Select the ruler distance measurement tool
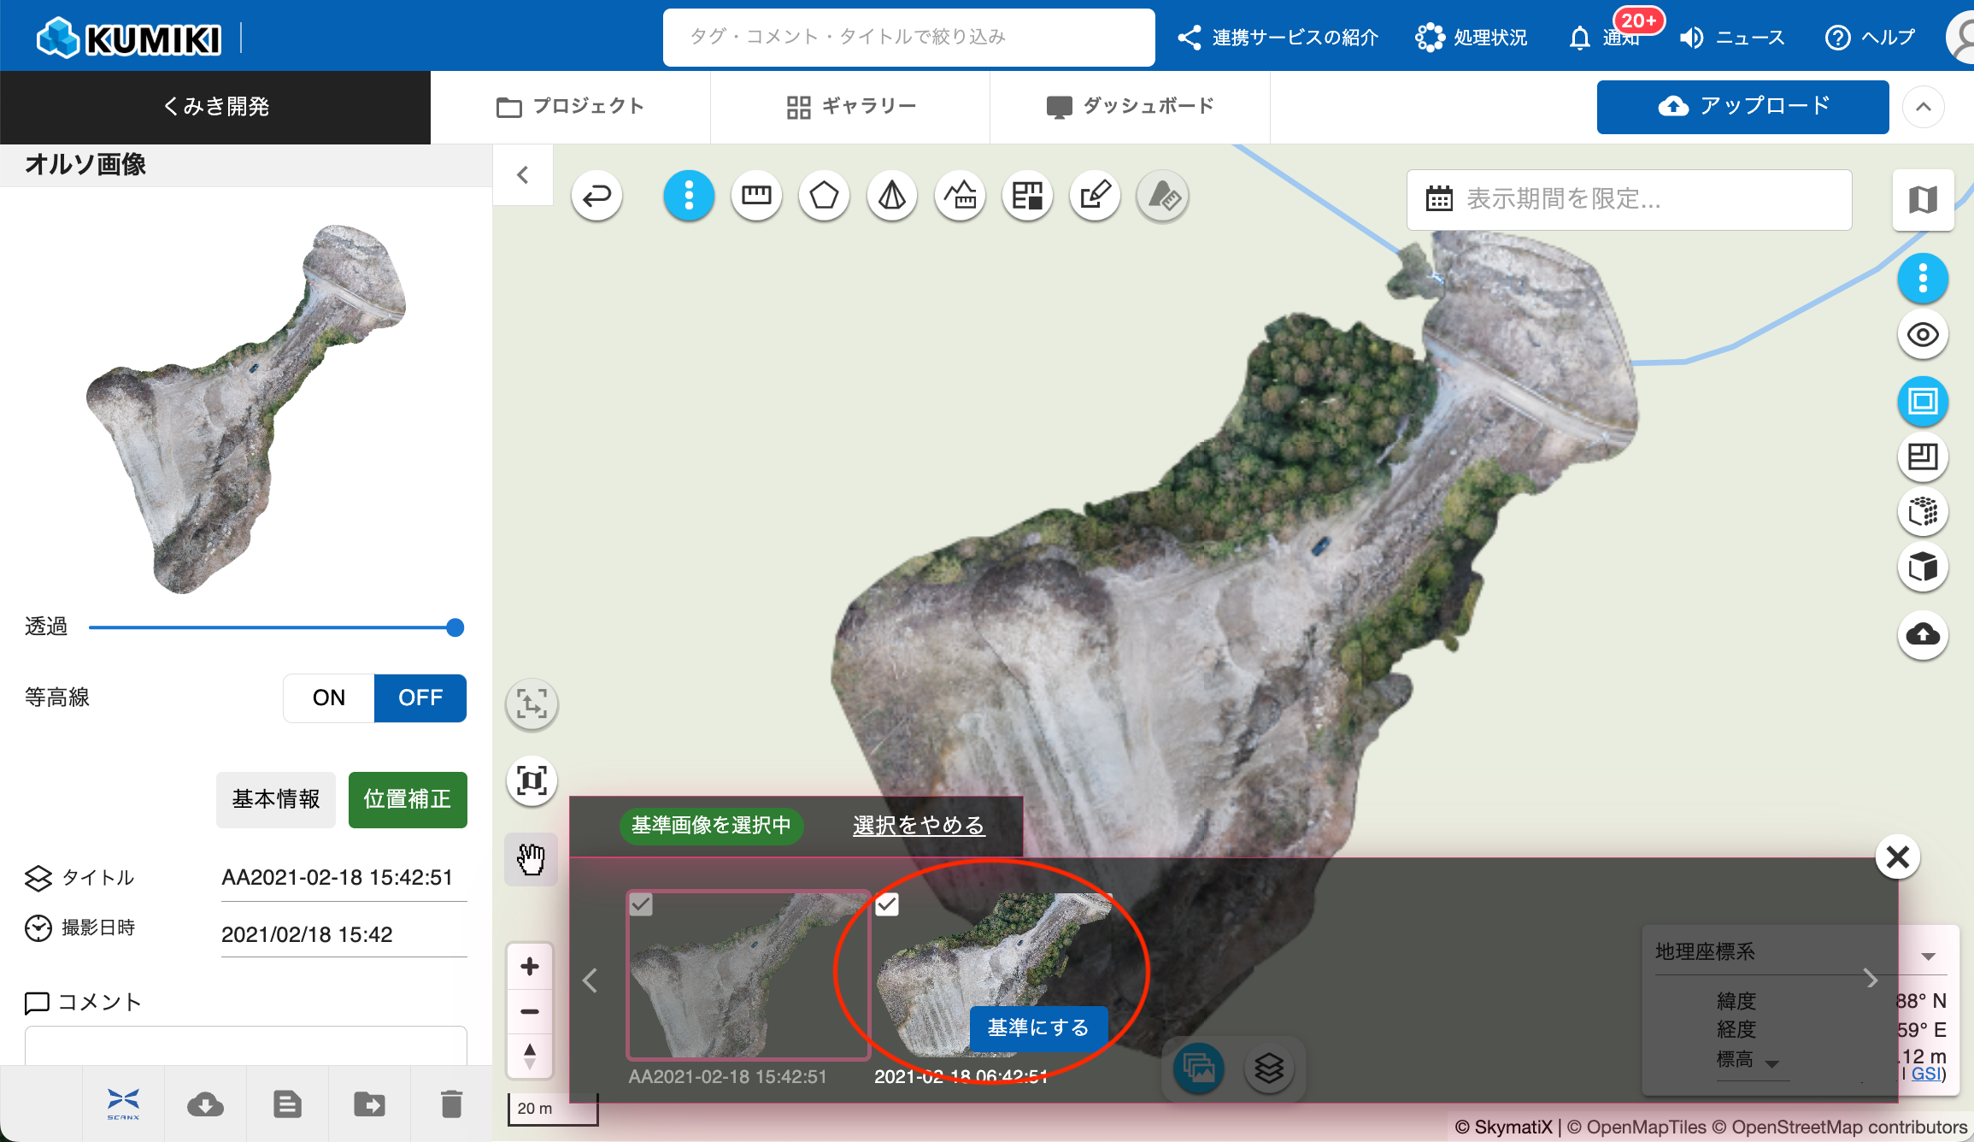 pyautogui.click(x=756, y=196)
